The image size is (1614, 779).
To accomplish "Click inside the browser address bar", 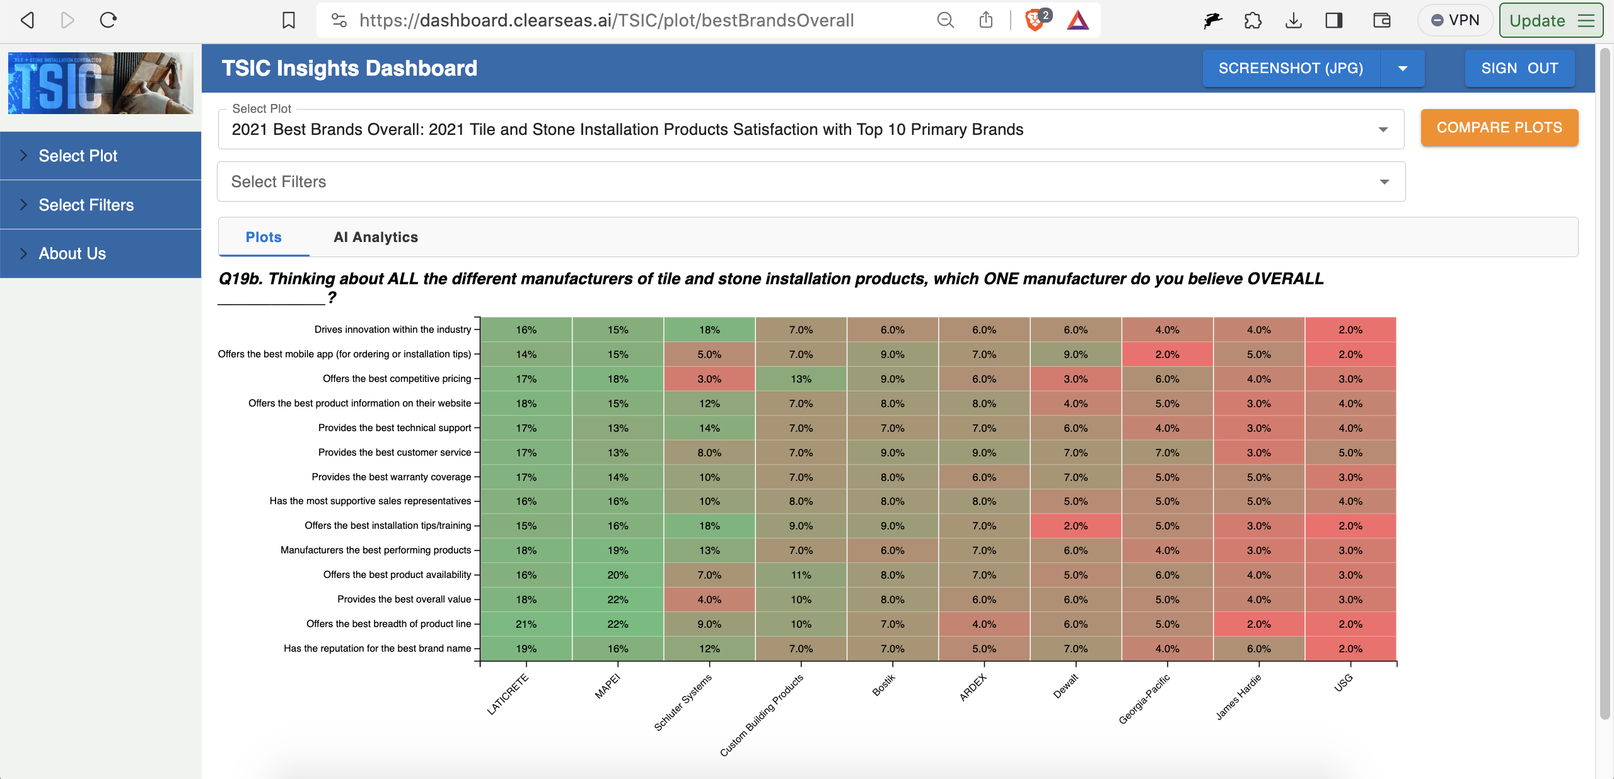I will (605, 20).
